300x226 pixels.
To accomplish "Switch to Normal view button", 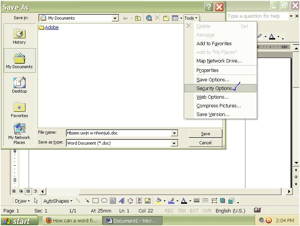I will 14,191.
